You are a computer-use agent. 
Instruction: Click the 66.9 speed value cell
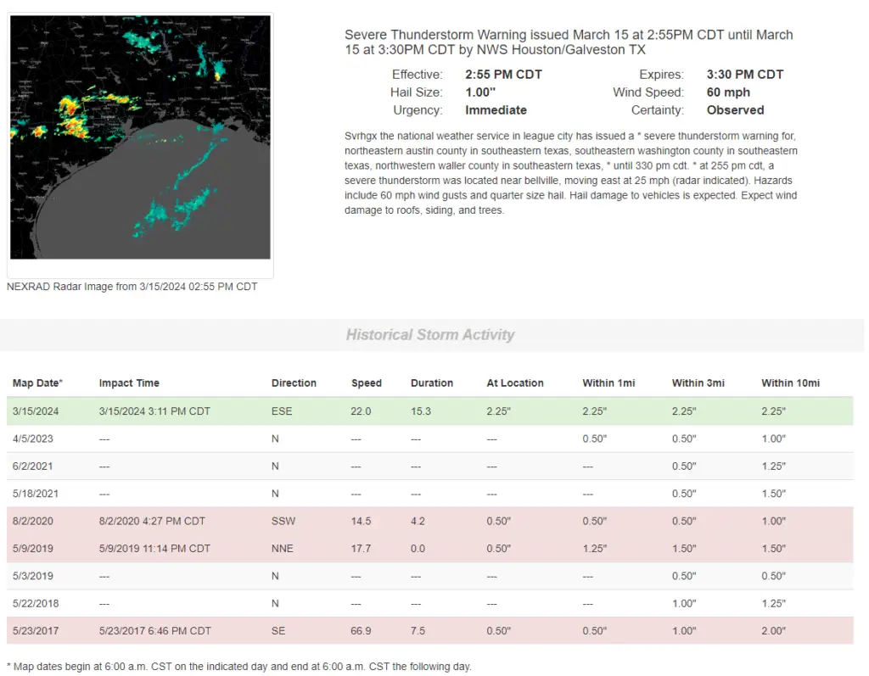(x=362, y=631)
